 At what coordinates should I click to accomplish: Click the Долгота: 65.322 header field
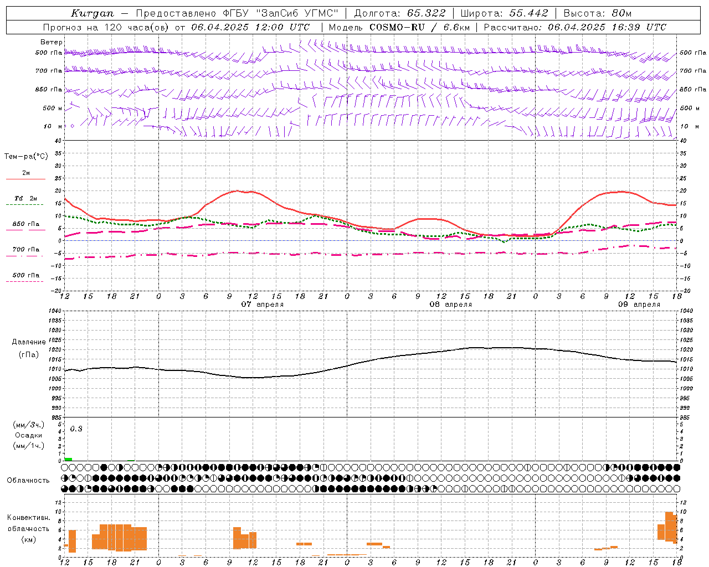(x=400, y=13)
